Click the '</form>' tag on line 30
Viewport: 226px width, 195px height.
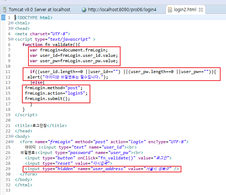tap(28, 174)
